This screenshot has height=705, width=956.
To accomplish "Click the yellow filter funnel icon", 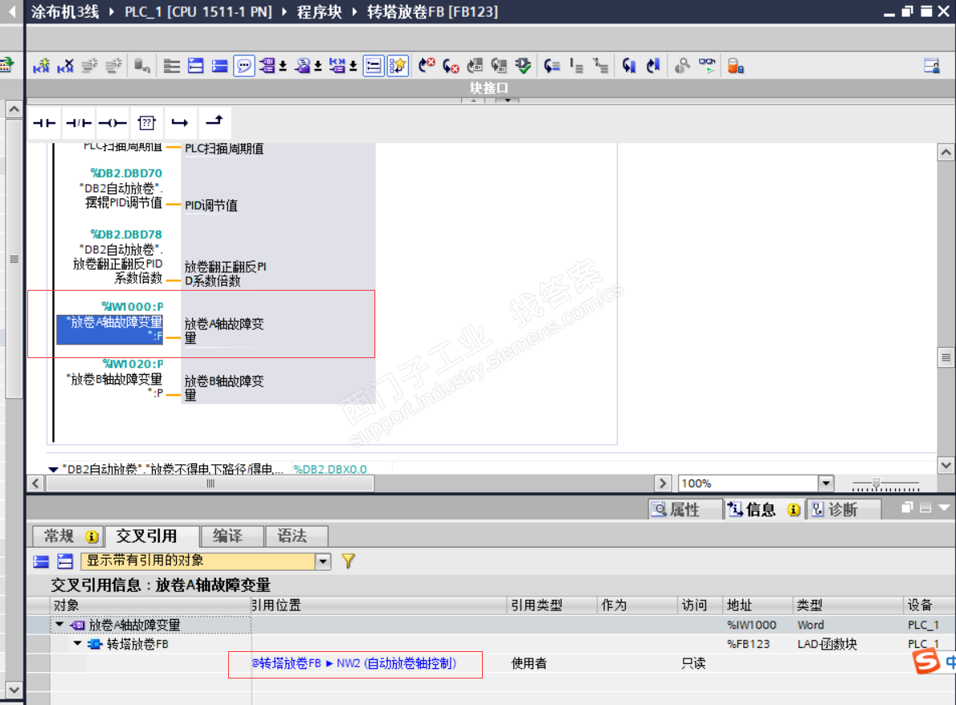I will [348, 561].
